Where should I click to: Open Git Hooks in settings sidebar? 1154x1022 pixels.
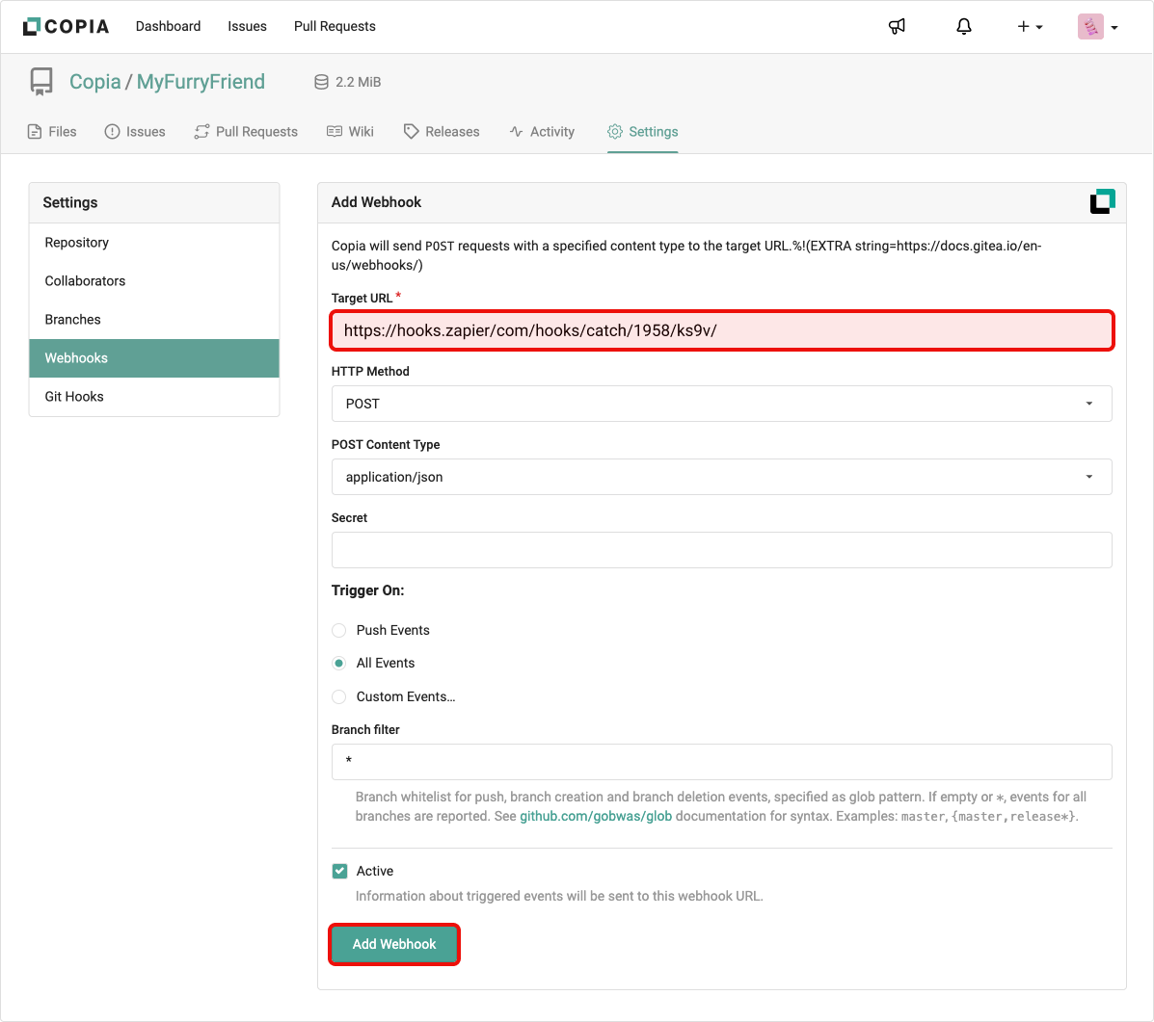click(154, 396)
